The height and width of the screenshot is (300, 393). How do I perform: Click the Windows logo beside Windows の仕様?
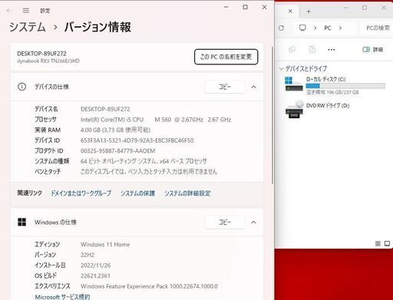click(21, 222)
